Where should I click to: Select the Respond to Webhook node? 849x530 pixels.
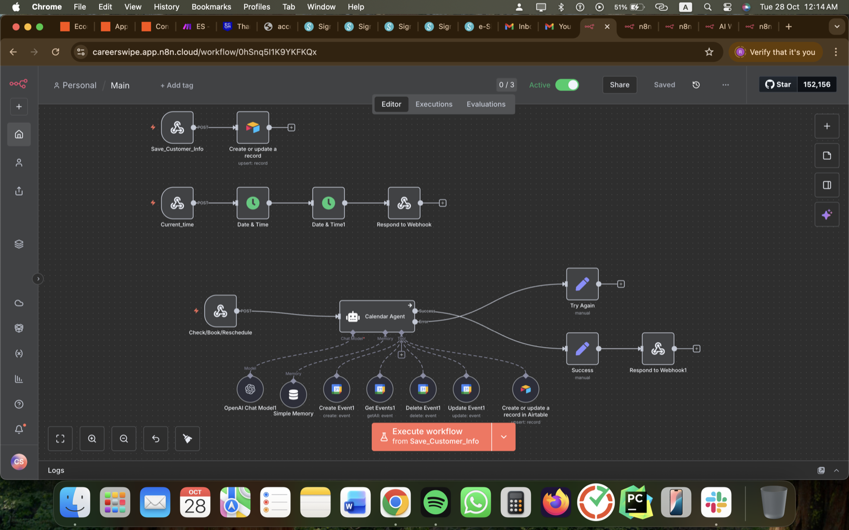404,203
